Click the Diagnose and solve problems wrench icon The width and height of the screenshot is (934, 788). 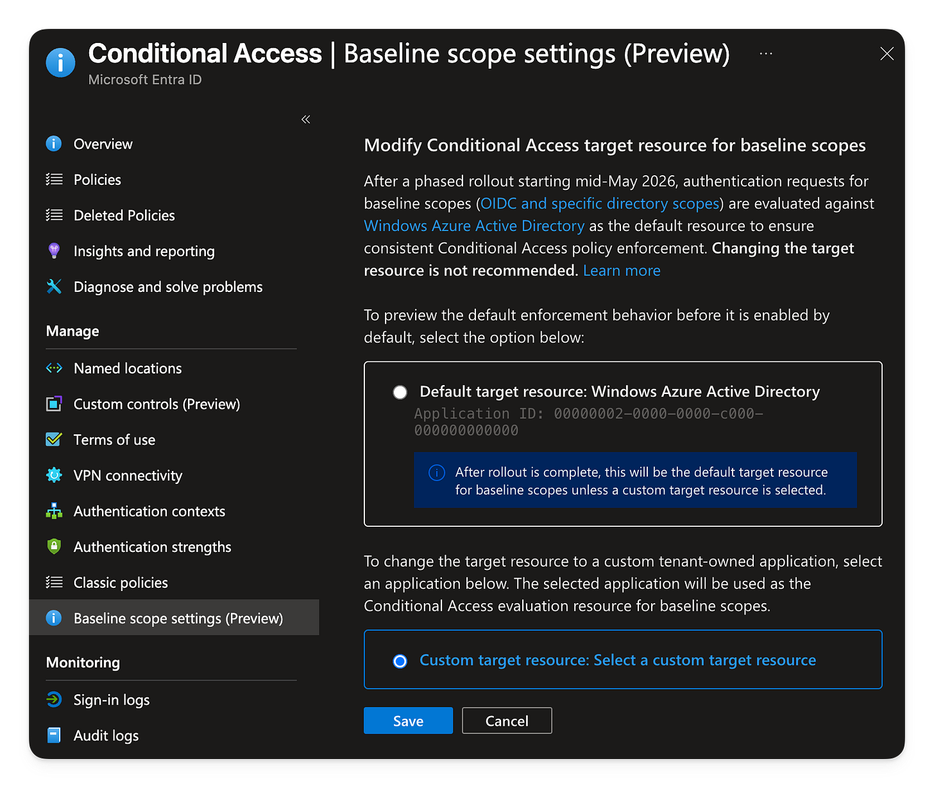point(54,286)
